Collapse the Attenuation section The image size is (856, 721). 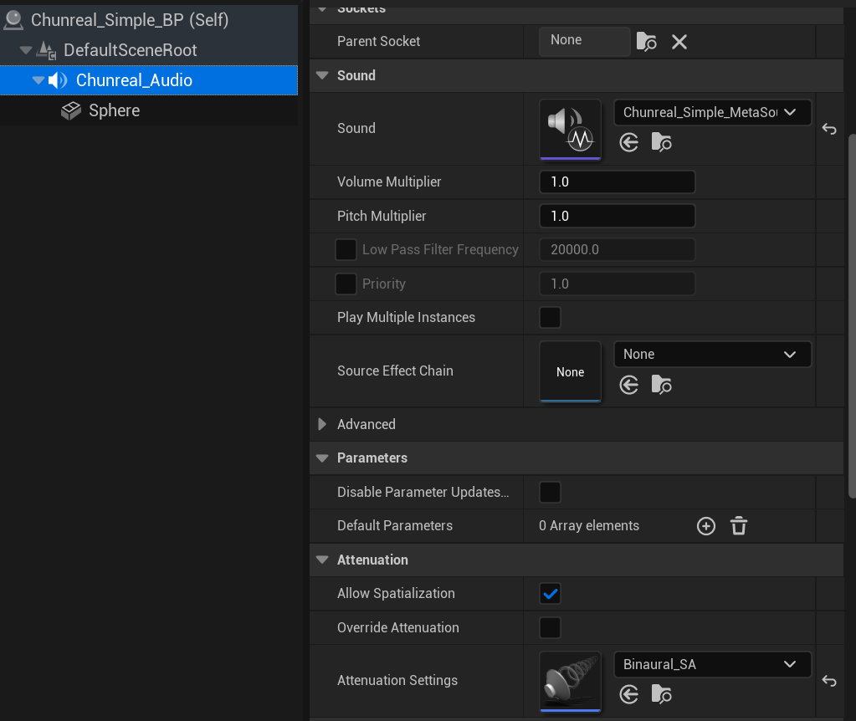coord(322,560)
